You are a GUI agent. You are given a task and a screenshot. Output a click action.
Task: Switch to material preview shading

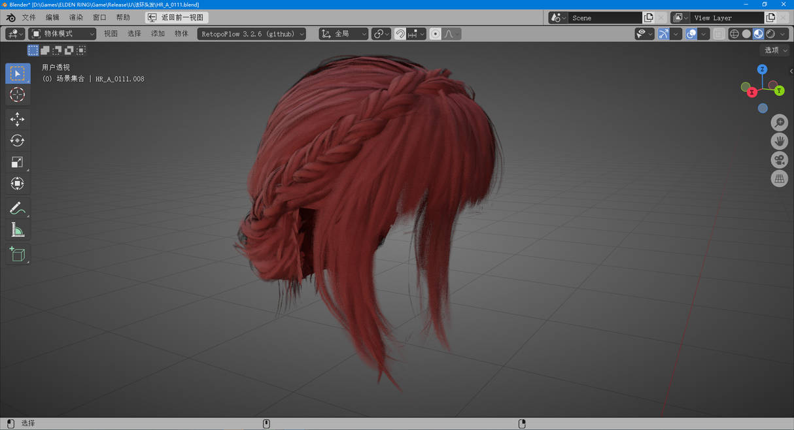(x=758, y=34)
